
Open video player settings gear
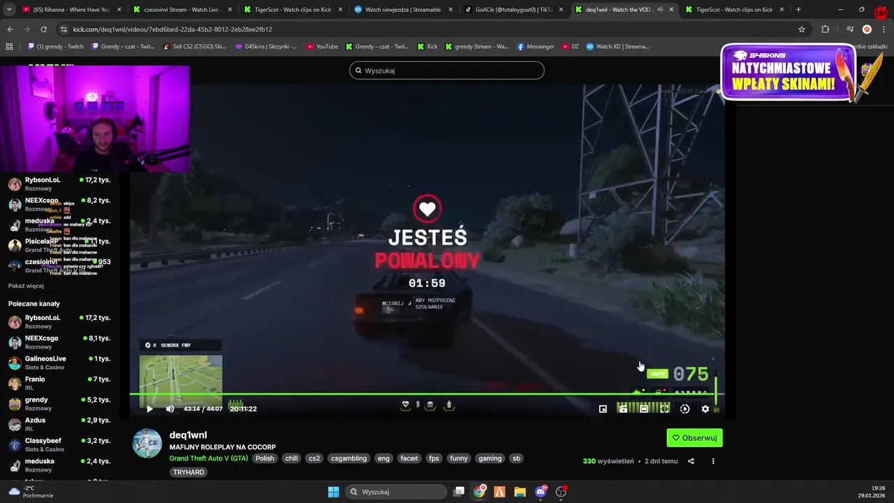(705, 409)
